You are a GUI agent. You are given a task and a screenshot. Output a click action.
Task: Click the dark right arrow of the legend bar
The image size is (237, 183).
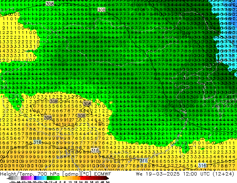(108, 179)
